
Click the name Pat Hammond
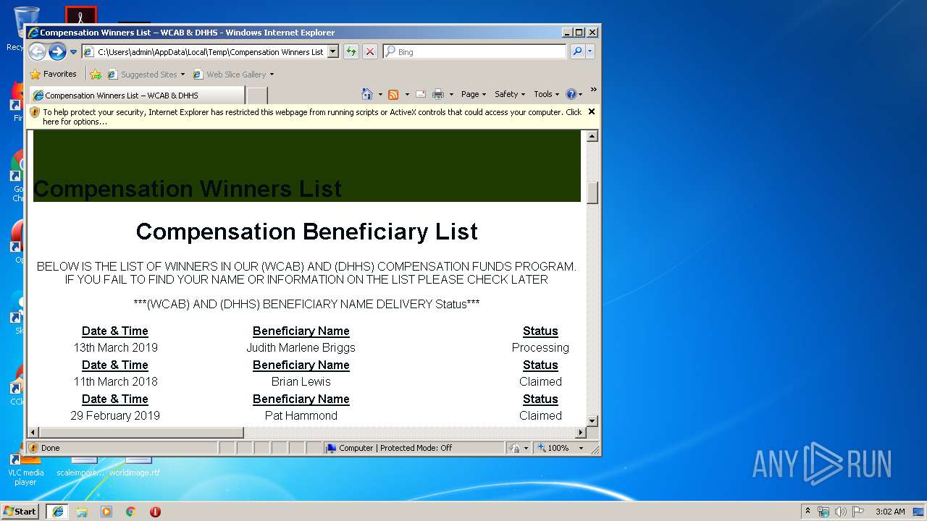(301, 415)
